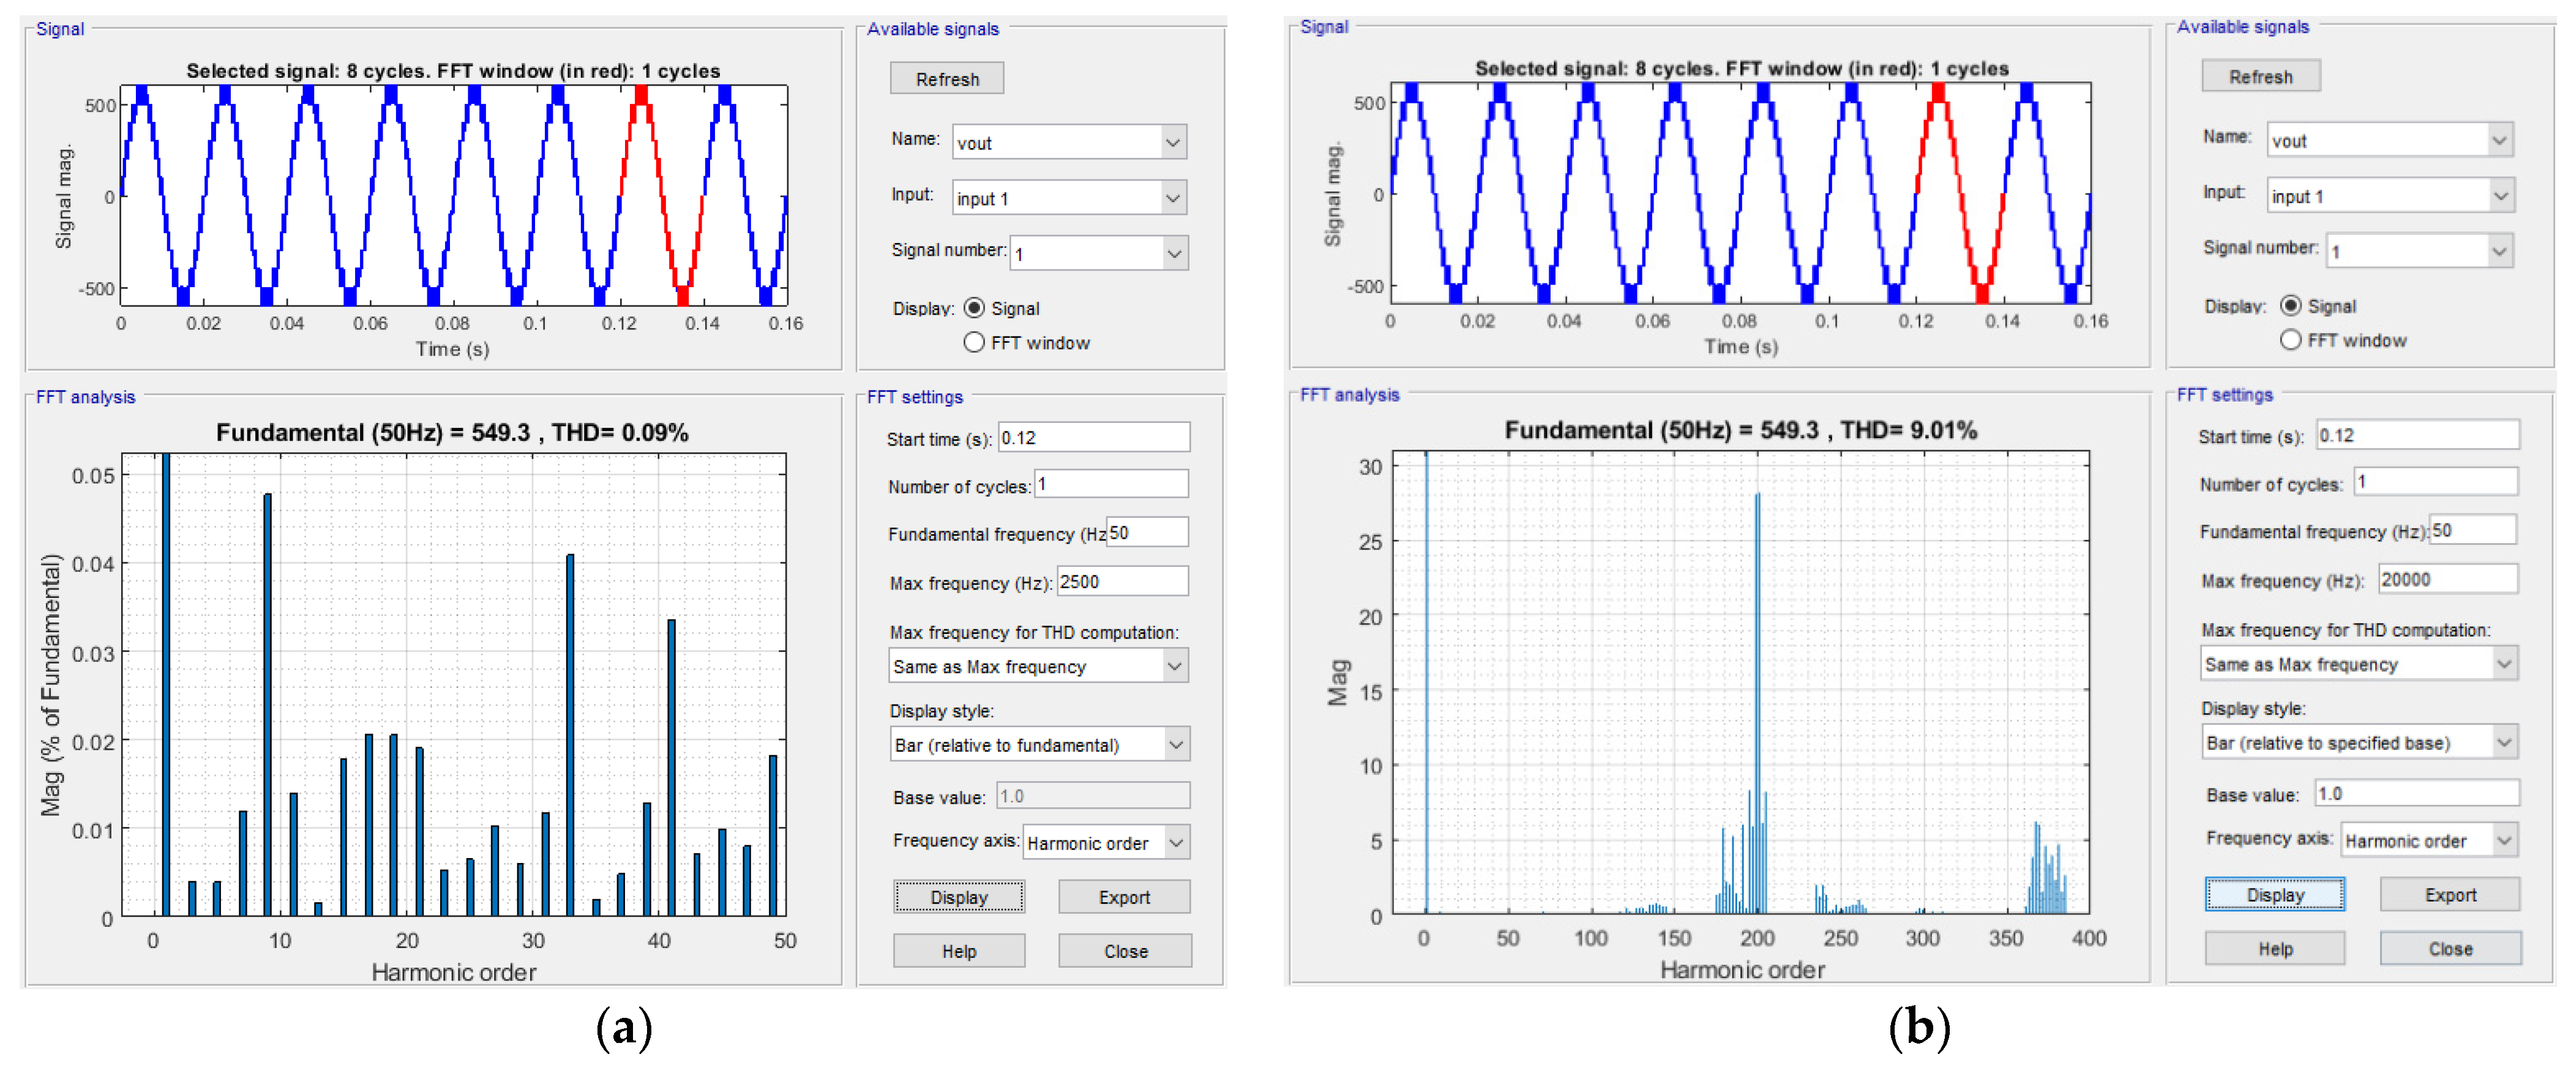Click Export button in right FFT settings
The width and height of the screenshot is (2576, 1065).
point(2449,895)
